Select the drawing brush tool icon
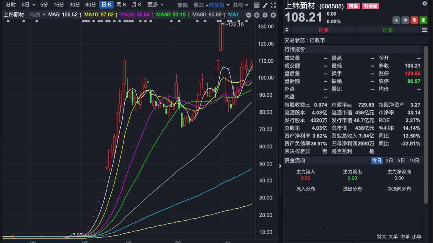Image resolution: width=433 pixels, height=243 pixels. click(x=265, y=5)
